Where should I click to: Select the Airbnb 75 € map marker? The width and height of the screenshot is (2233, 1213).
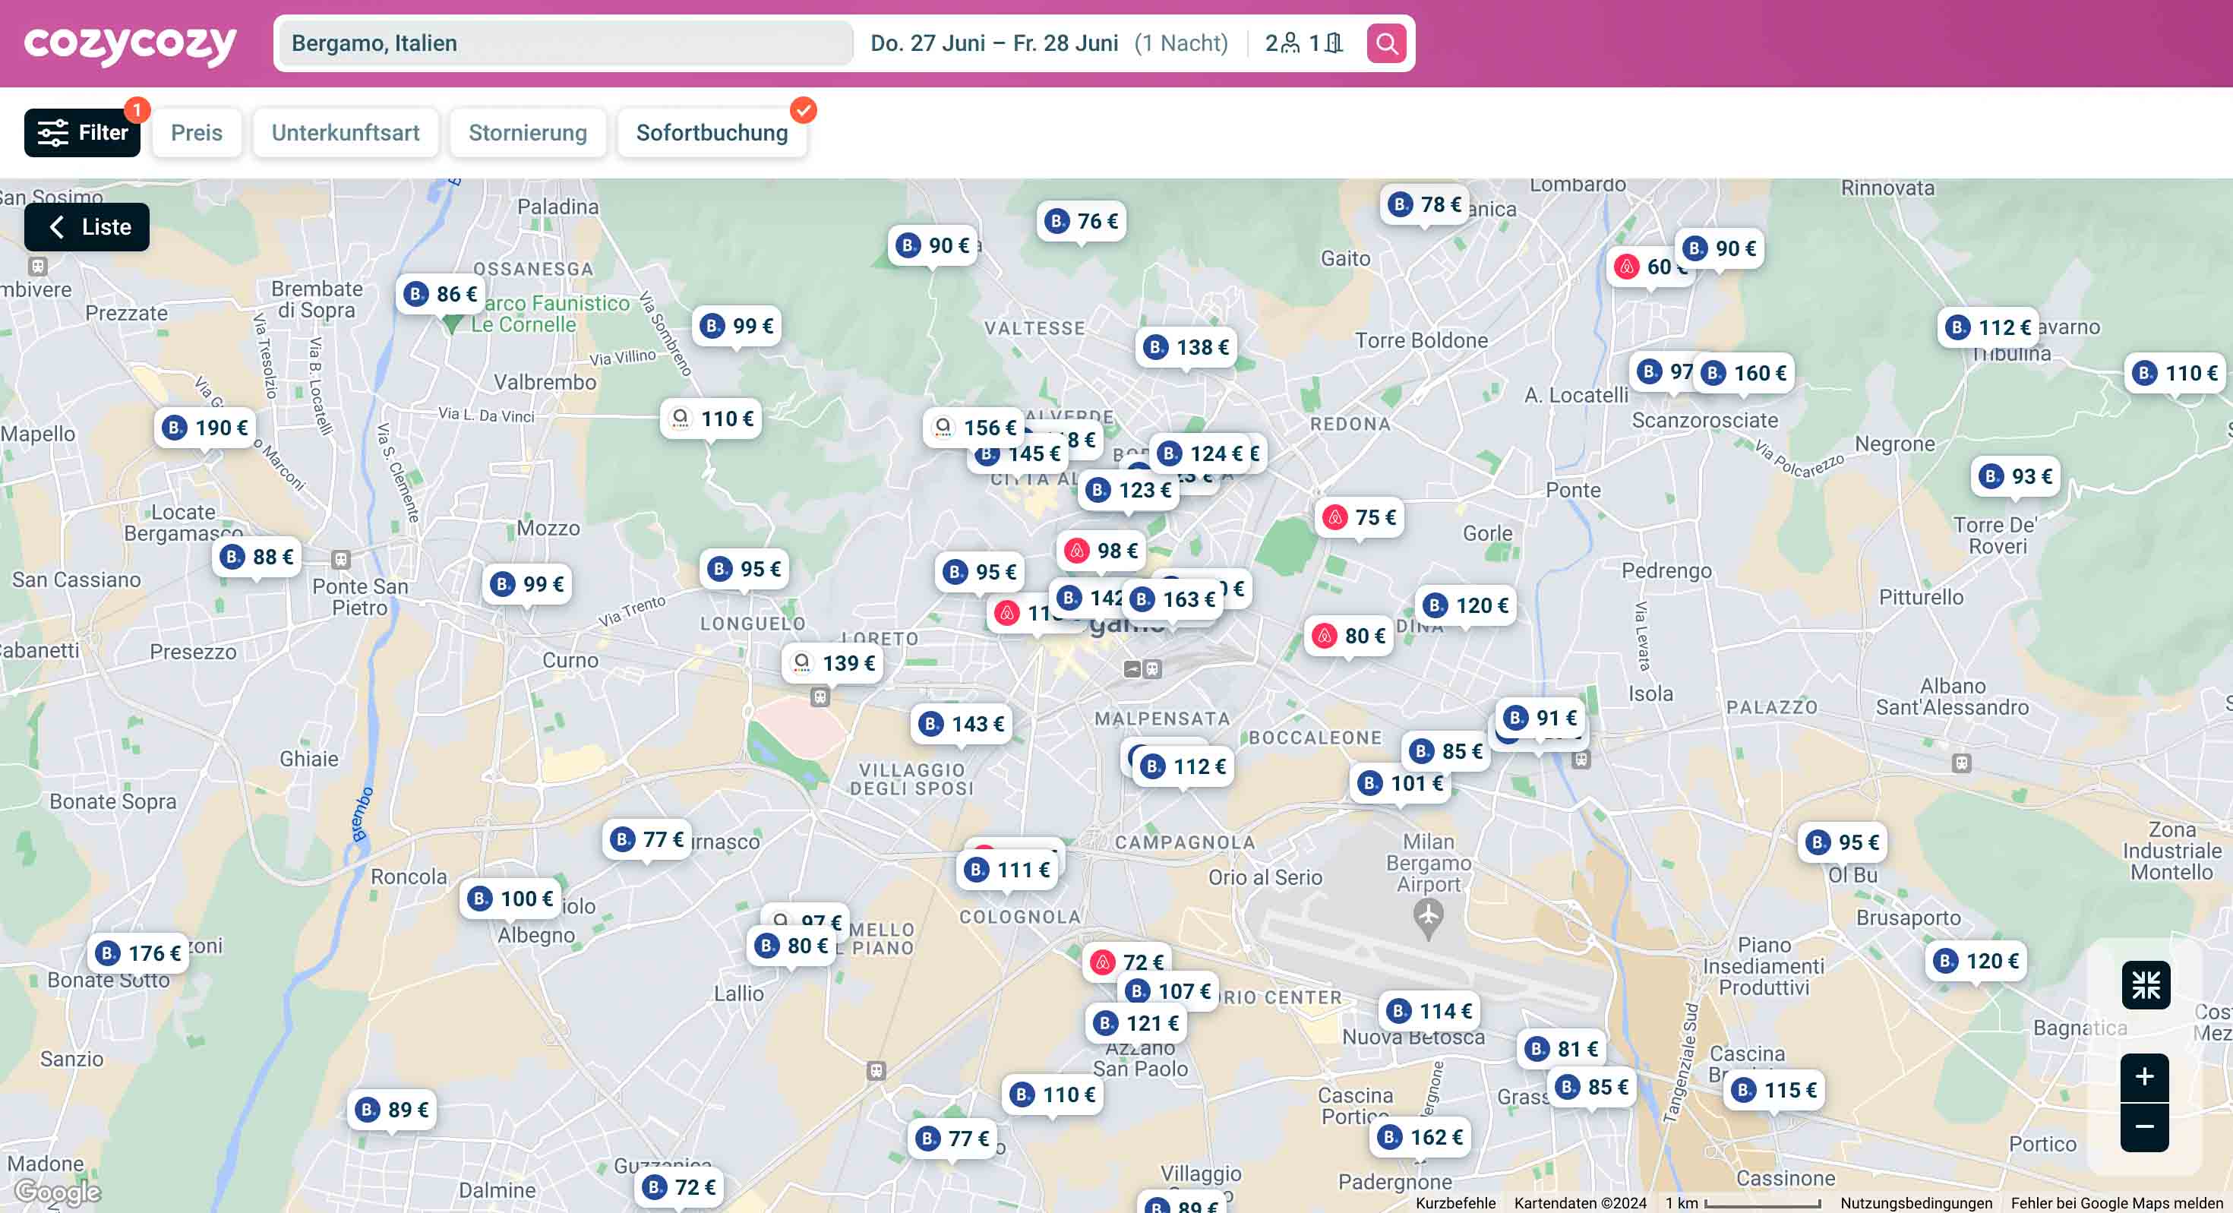(1360, 517)
